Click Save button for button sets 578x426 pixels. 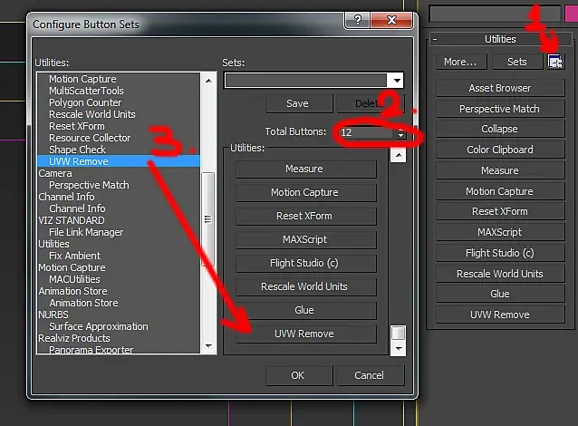tap(297, 103)
